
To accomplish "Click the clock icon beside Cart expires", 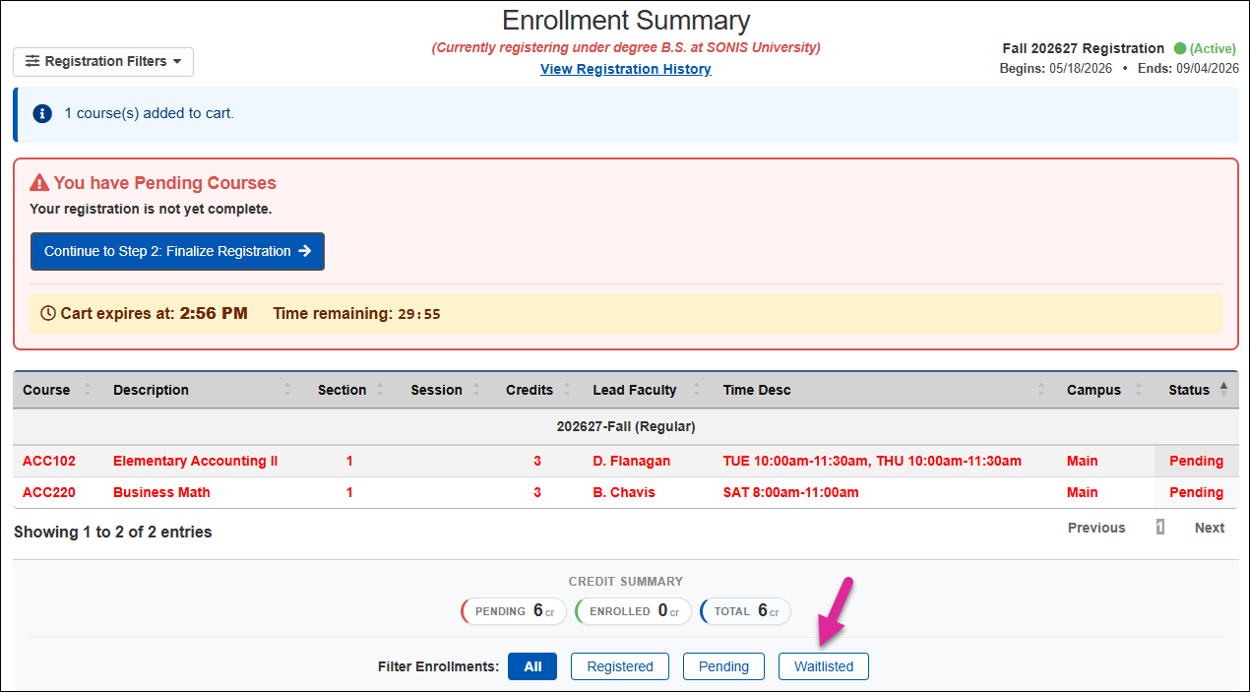I will pos(48,314).
